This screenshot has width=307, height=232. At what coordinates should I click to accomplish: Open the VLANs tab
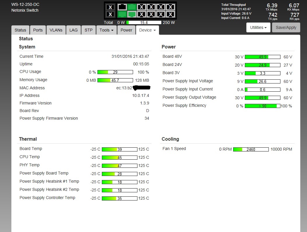(56, 30)
